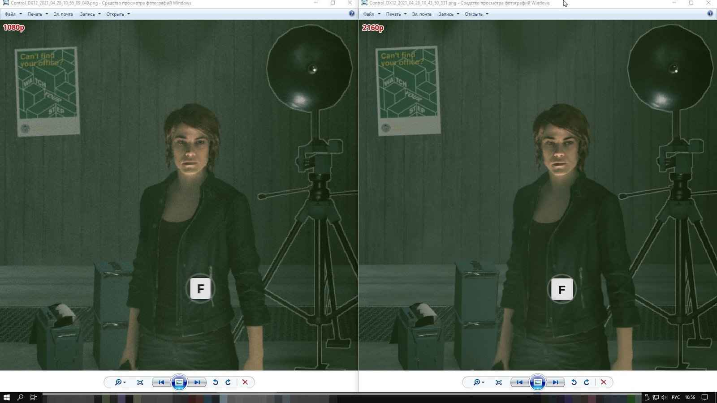Switch input language РУС
717x403 pixels.
coord(676,397)
